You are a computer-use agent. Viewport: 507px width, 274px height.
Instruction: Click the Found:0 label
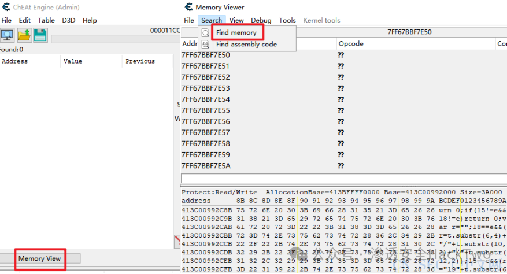click(12, 50)
